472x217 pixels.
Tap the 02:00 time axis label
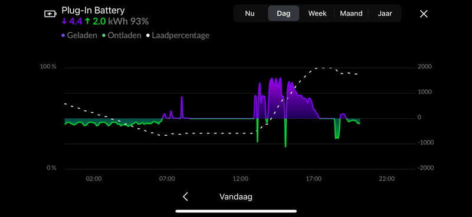pyautogui.click(x=94, y=179)
